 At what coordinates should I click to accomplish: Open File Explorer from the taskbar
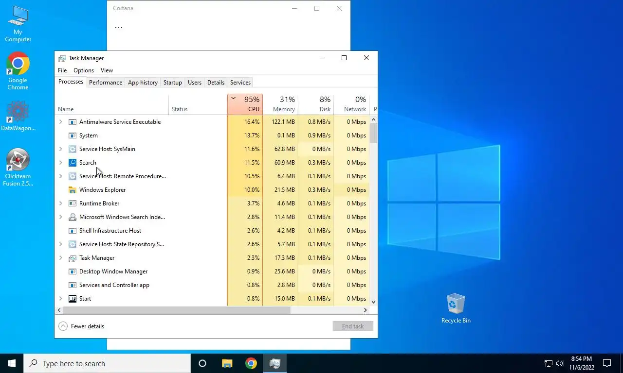click(227, 363)
